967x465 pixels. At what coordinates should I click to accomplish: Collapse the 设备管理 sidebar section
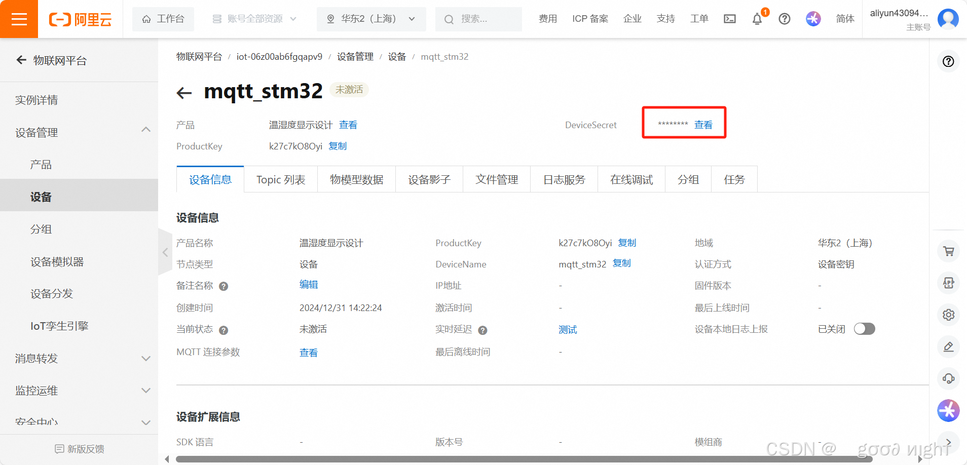[146, 130]
